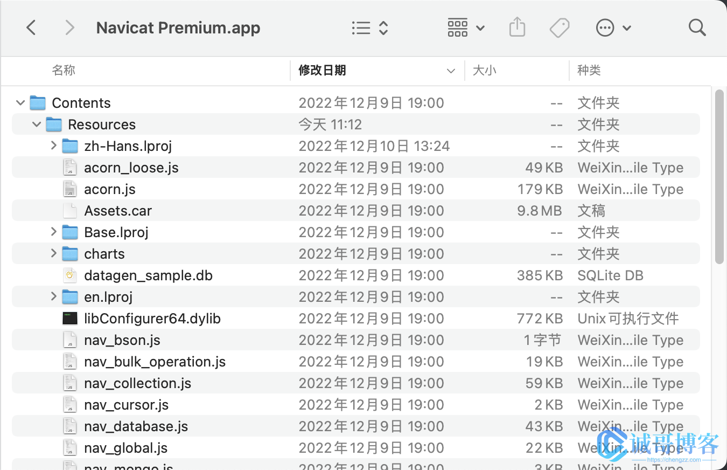Open the More actions dropdown arrow
Viewport: 727px width, 470px height.
click(x=627, y=28)
